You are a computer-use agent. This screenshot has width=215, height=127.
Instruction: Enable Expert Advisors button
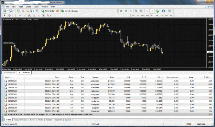point(69,11)
